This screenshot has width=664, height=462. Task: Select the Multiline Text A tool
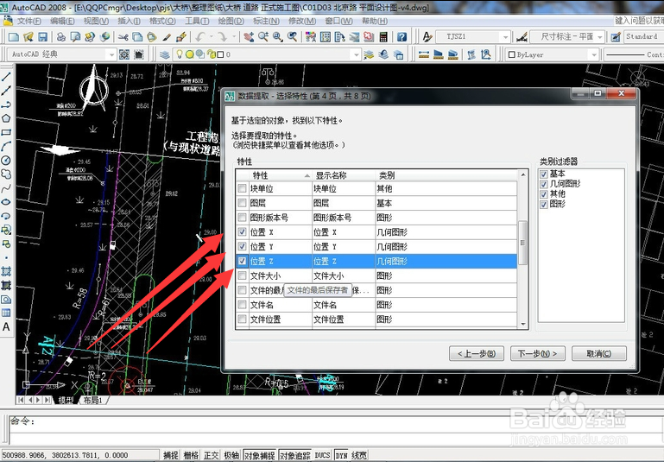[x=6, y=327]
